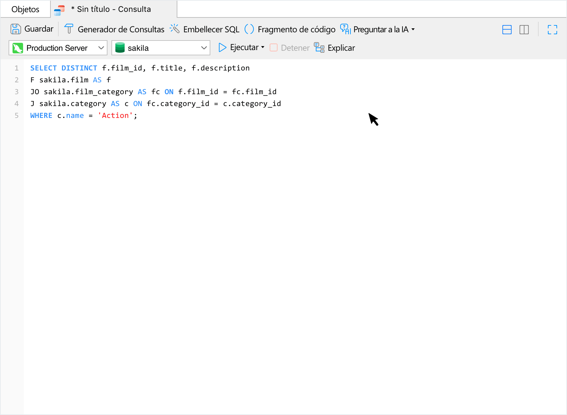Insert a Fragmento de código snippet

249,29
